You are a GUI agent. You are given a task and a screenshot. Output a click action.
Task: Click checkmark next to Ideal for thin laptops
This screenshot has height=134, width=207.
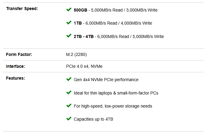[x=69, y=92]
